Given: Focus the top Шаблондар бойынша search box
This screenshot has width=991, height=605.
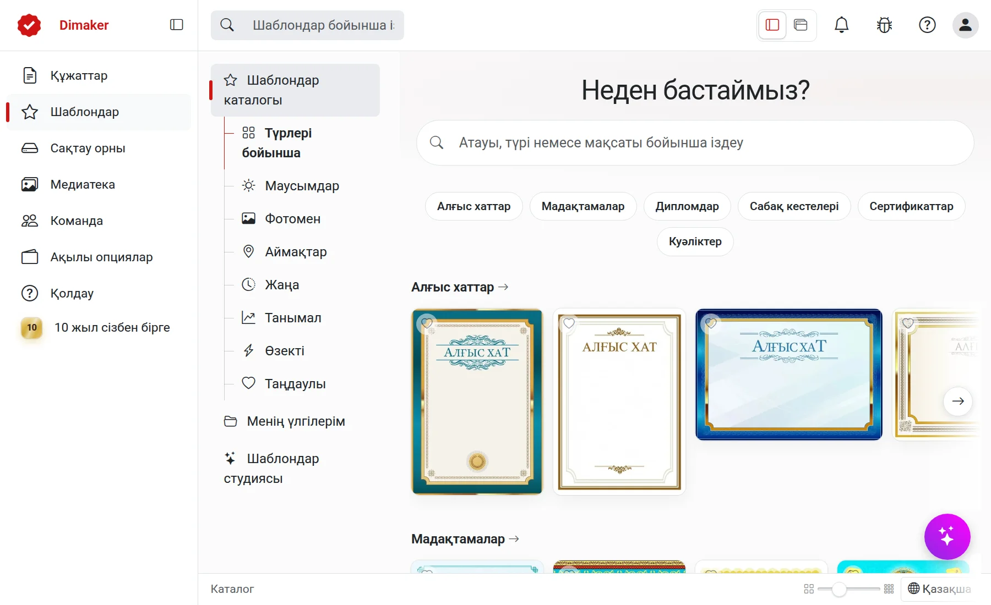Looking at the screenshot, I should pyautogui.click(x=307, y=25).
